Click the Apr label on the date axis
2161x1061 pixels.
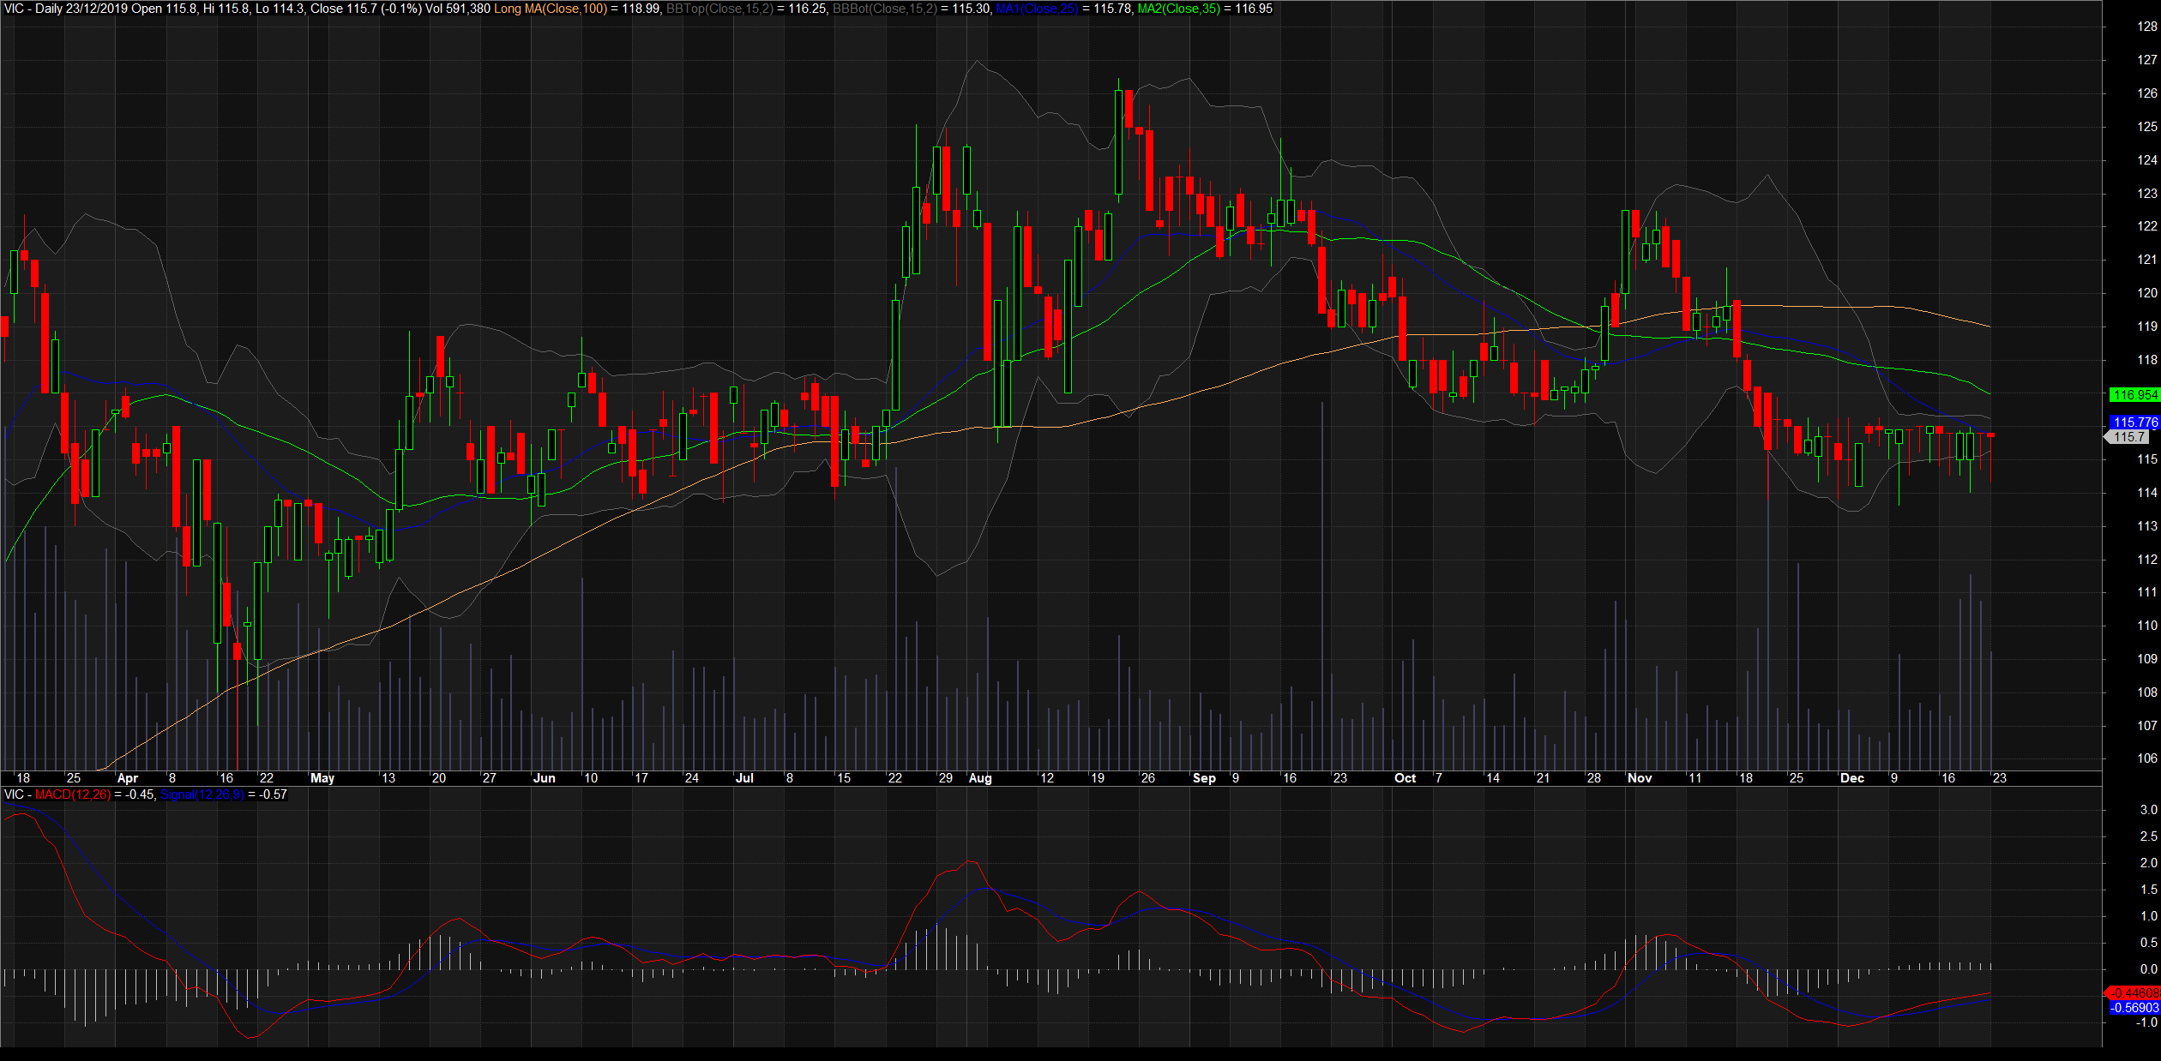(127, 778)
